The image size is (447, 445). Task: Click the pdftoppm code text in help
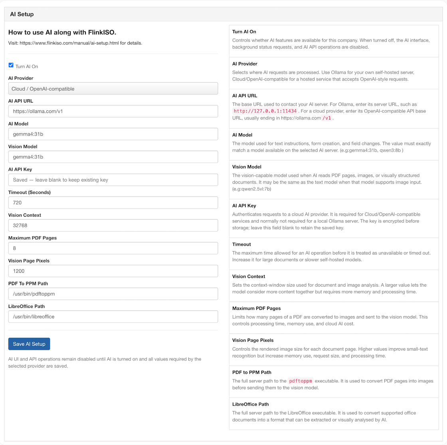[301, 381]
